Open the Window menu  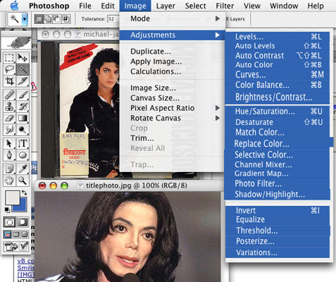pos(284,6)
